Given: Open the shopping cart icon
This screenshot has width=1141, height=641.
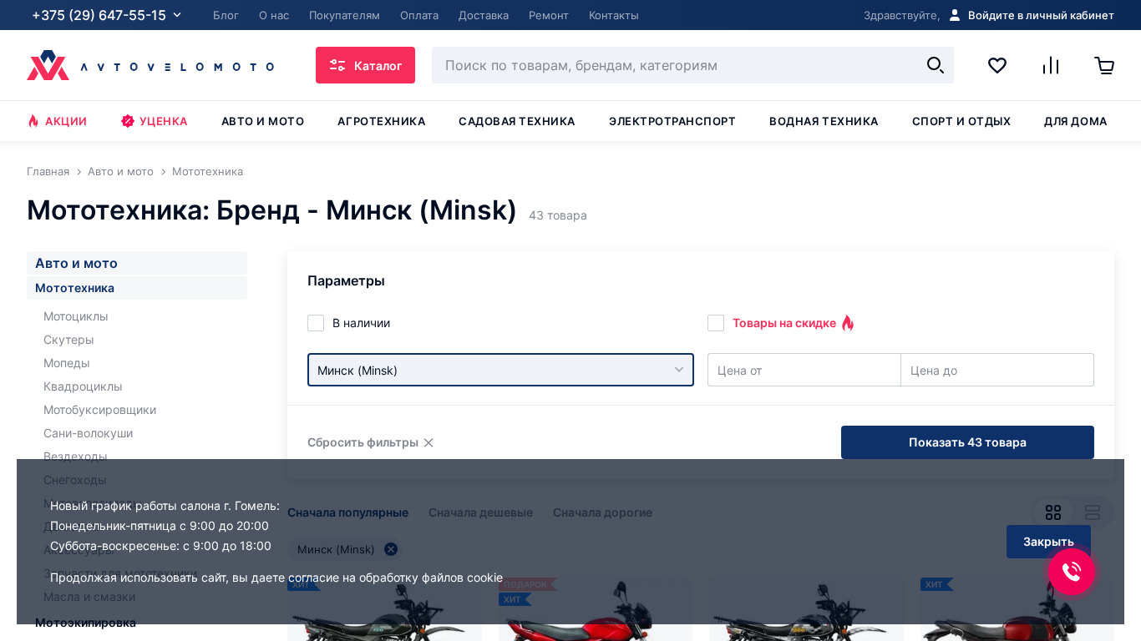Looking at the screenshot, I should [x=1104, y=65].
